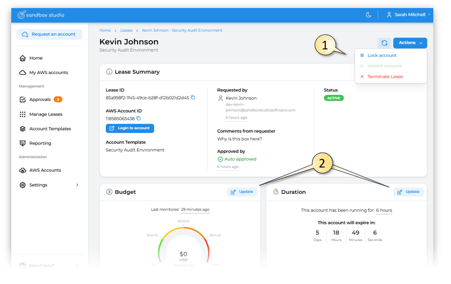The height and width of the screenshot is (284, 451).
Task: Click AWS account number 118585065438
Action: point(120,119)
